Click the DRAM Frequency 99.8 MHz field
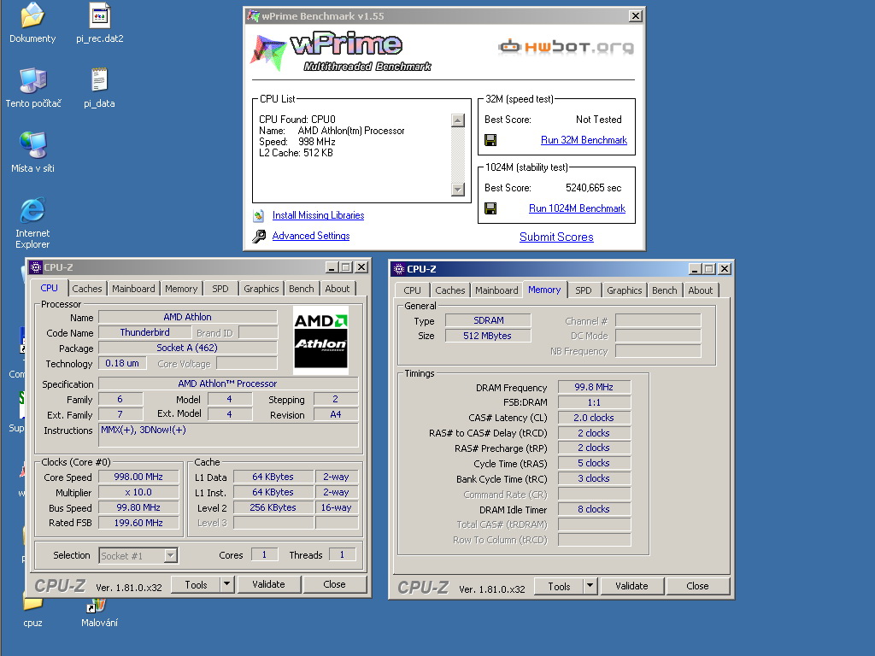 [594, 387]
